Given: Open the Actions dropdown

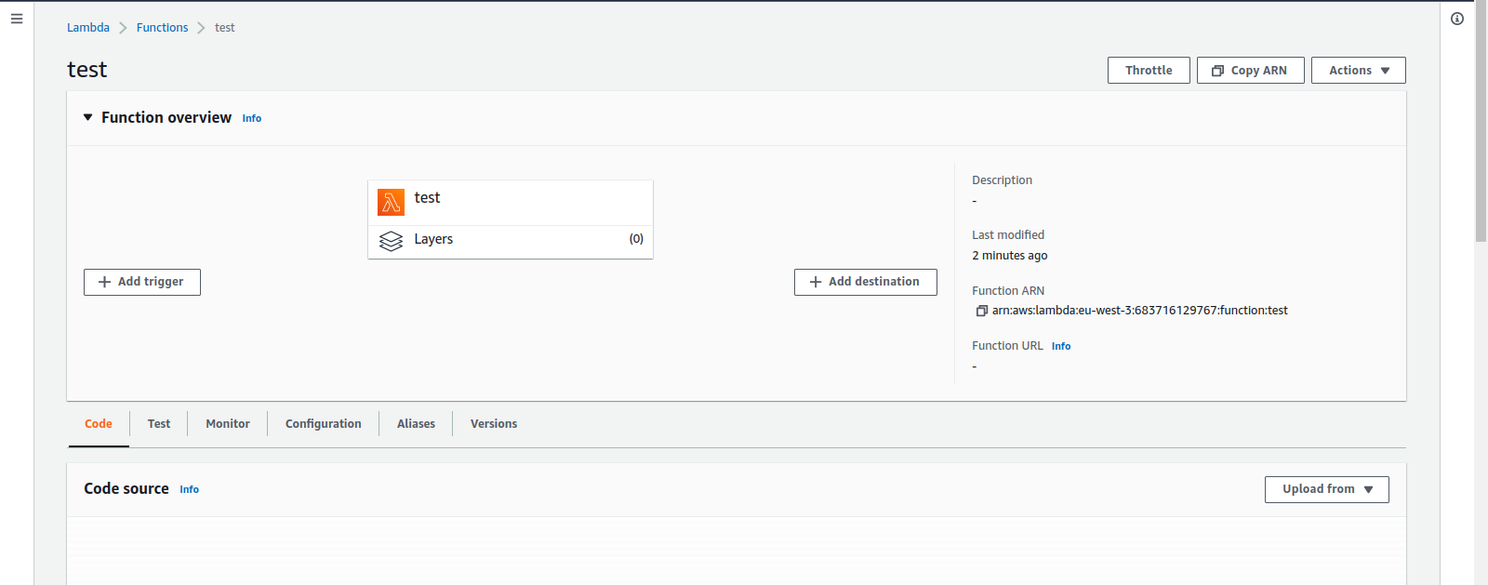Looking at the screenshot, I should [1358, 71].
